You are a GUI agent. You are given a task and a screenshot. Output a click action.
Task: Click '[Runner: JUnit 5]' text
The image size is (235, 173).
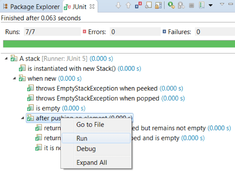tap(65, 59)
